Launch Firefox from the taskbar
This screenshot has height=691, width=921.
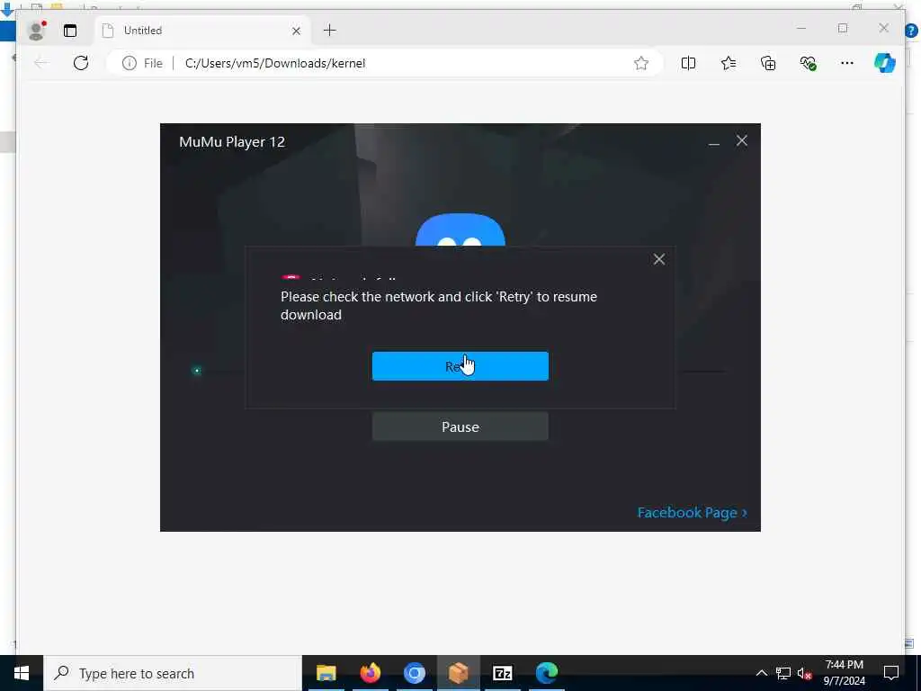[x=370, y=673]
